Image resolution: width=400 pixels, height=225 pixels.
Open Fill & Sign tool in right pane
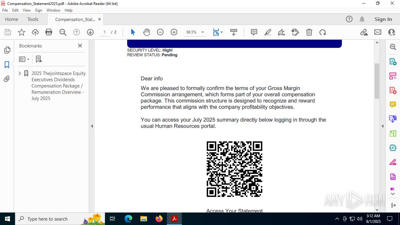[x=393, y=162]
